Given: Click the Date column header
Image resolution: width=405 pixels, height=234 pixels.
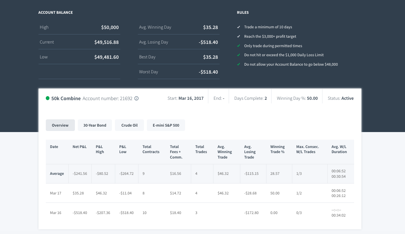Looking at the screenshot, I should [x=54, y=147].
